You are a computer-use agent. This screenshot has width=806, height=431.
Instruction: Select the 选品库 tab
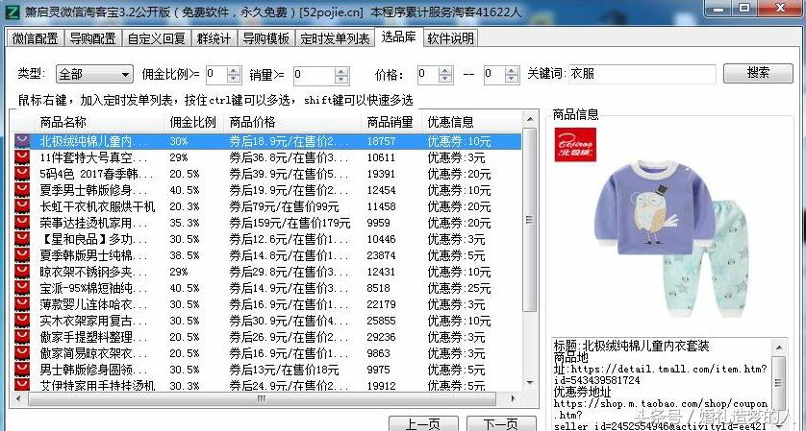(398, 36)
